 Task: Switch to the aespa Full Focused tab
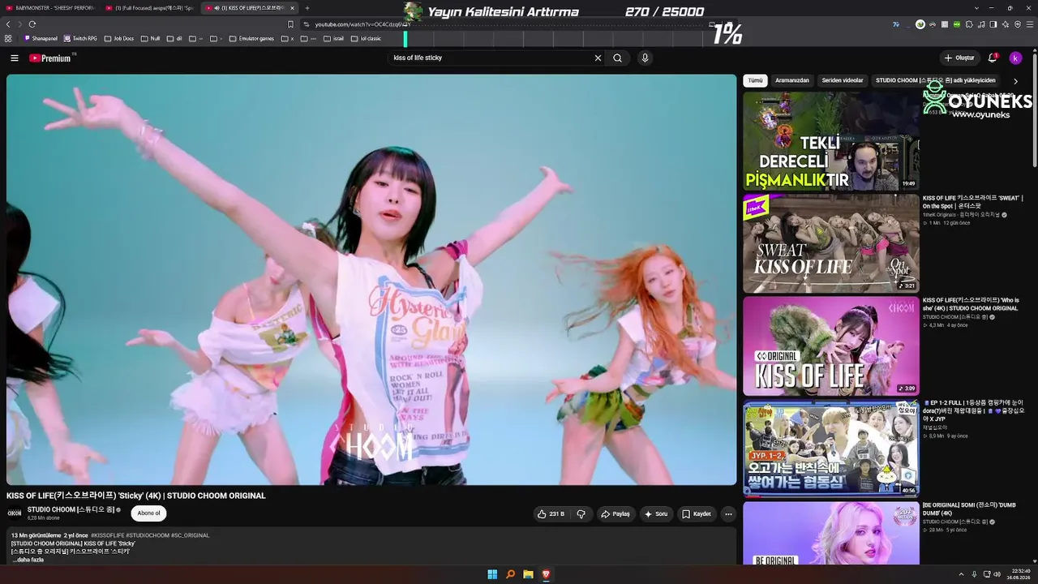pos(149,8)
